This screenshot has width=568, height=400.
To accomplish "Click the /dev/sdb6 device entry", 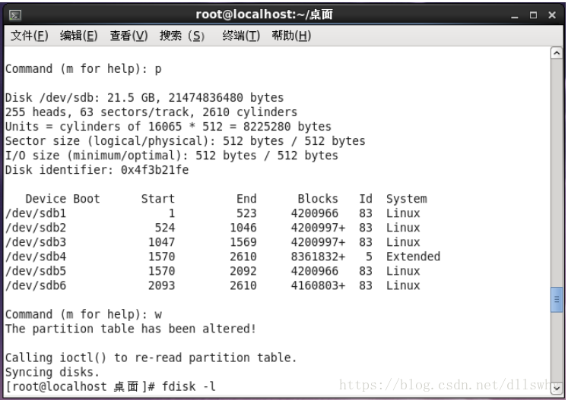I will (x=36, y=285).
